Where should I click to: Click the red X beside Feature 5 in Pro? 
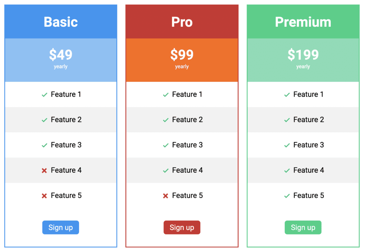point(165,196)
